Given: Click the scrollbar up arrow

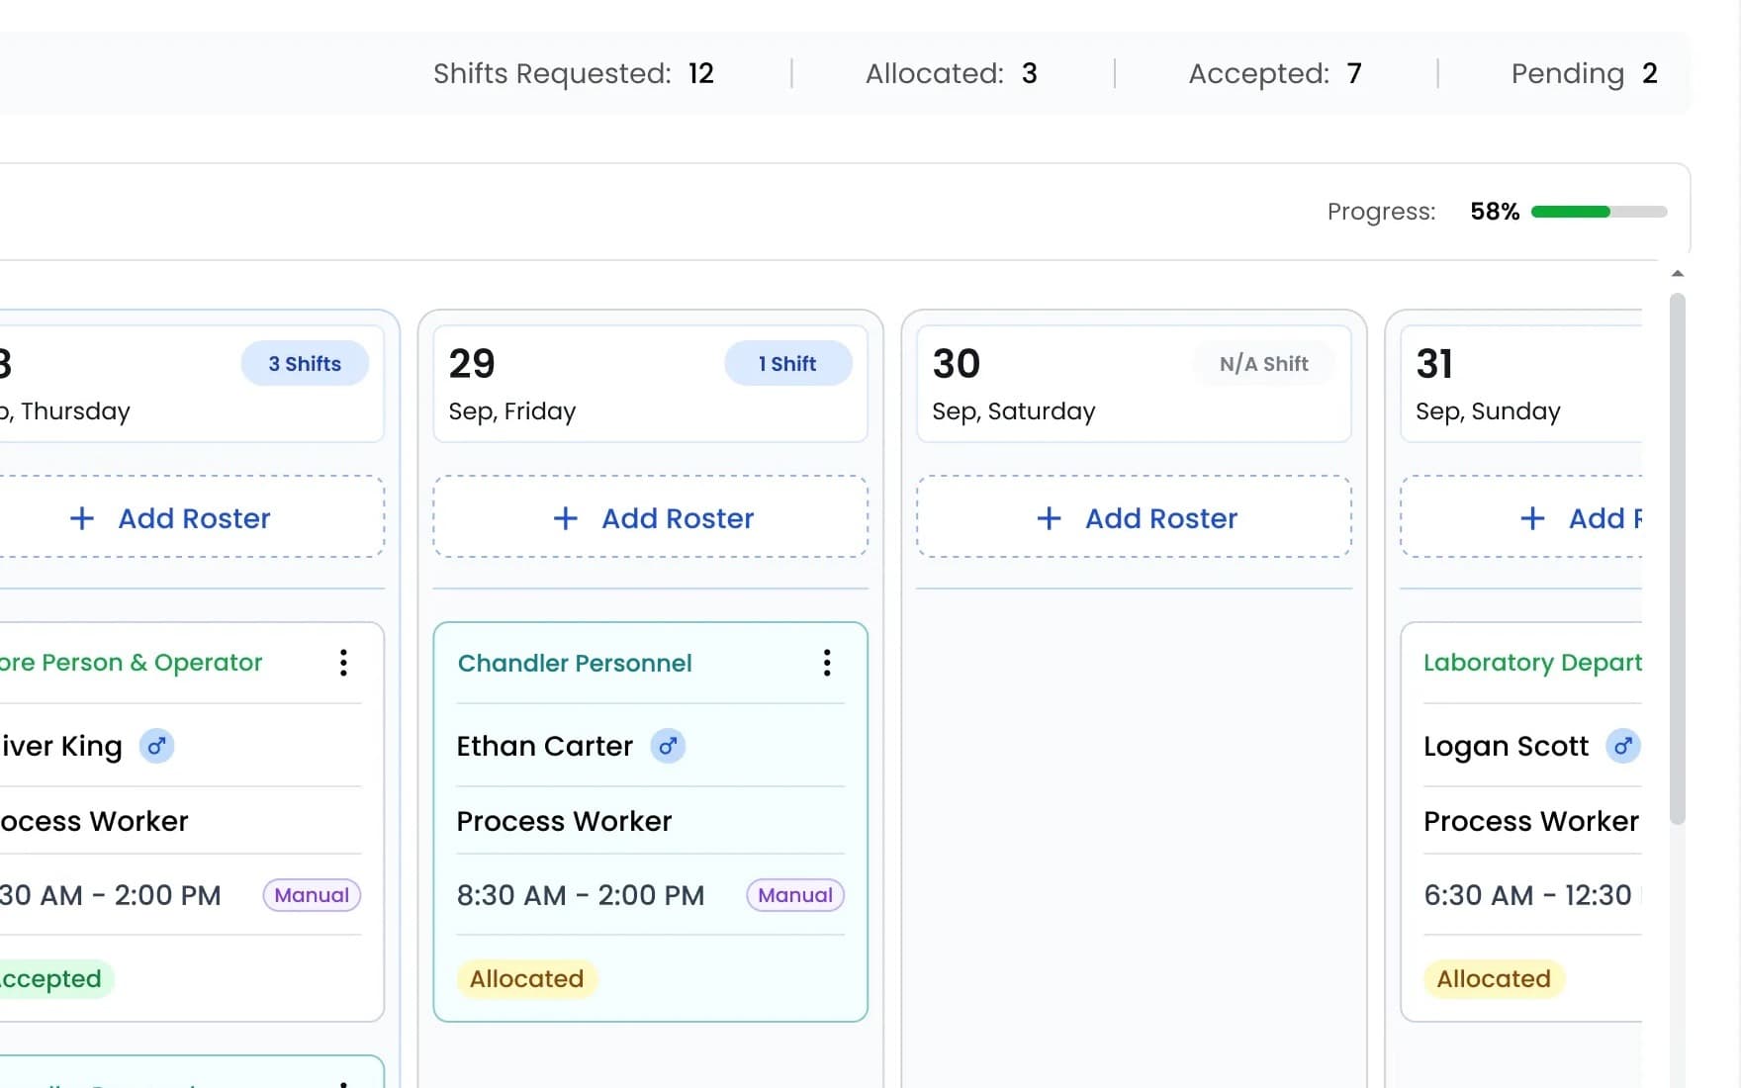Looking at the screenshot, I should 1677,273.
